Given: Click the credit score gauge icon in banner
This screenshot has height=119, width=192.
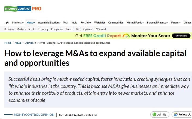Looking at the screenshot, I should point(126,36).
